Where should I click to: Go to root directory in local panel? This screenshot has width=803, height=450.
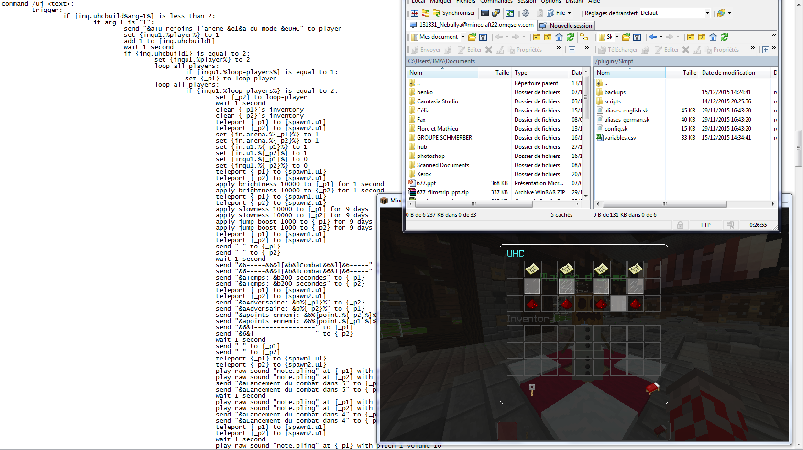point(548,37)
